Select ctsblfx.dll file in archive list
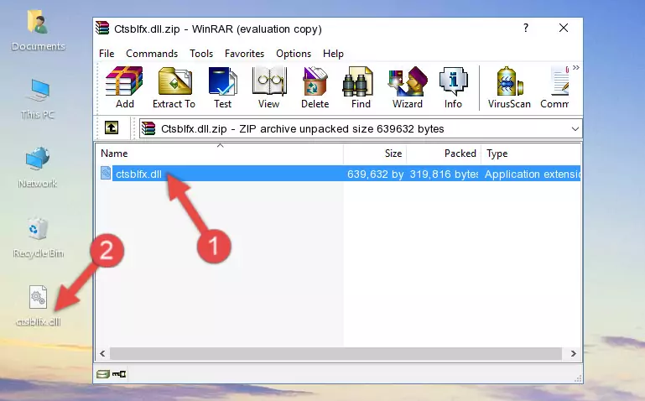Viewport: 645px width, 401px height. (138, 174)
